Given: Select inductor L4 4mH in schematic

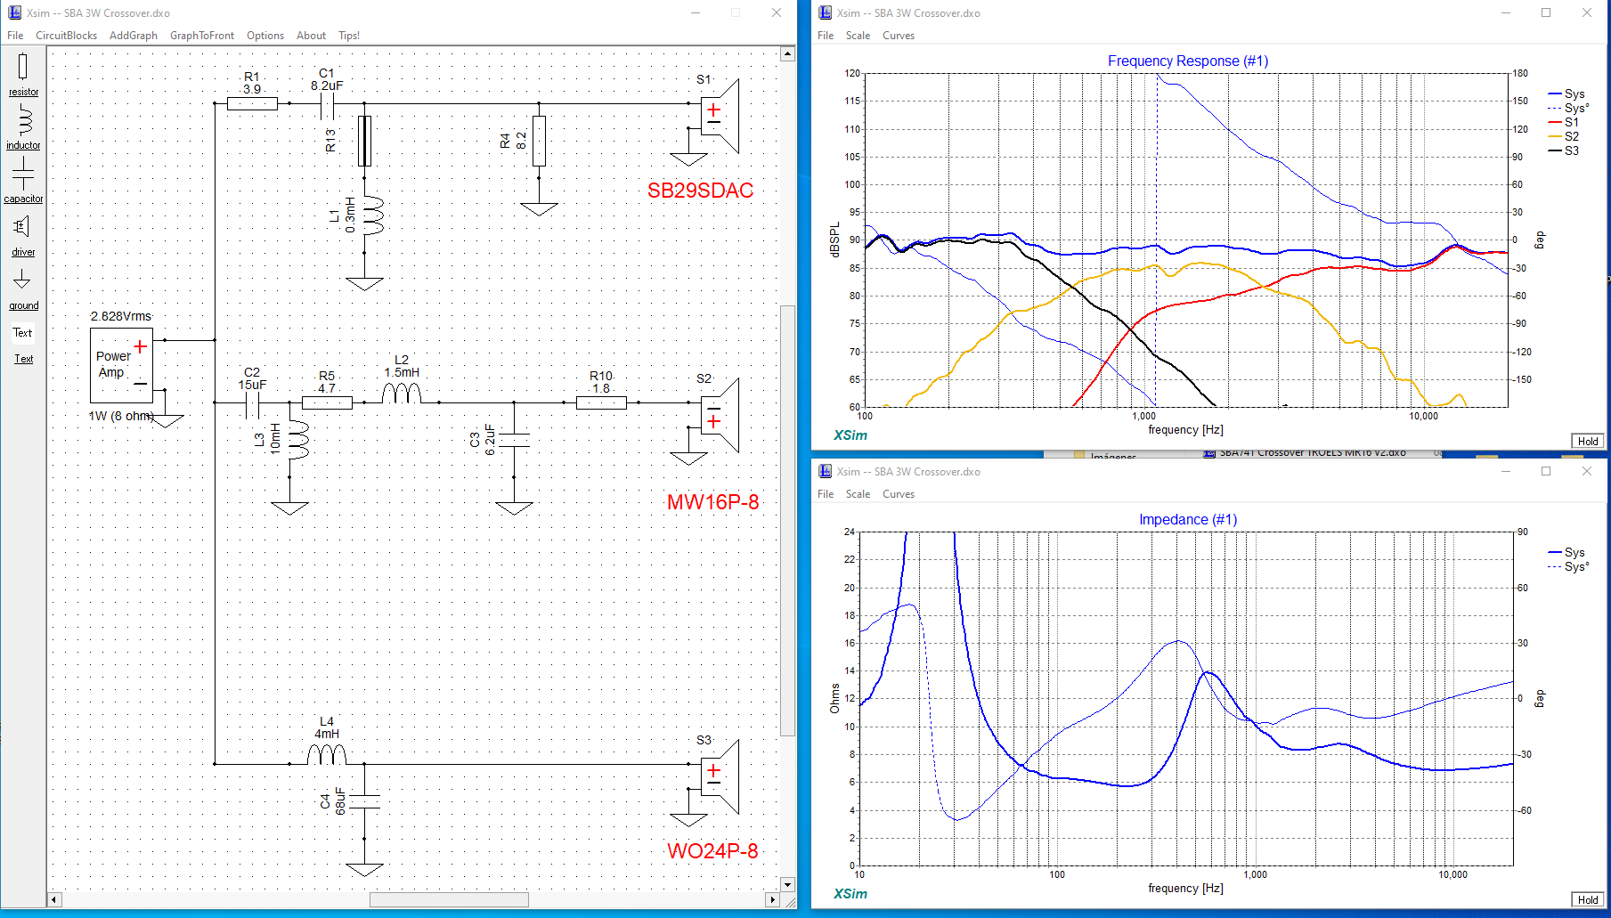Looking at the screenshot, I should [327, 755].
